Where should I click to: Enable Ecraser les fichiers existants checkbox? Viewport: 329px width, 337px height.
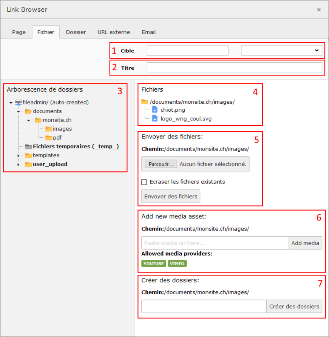coord(144,182)
